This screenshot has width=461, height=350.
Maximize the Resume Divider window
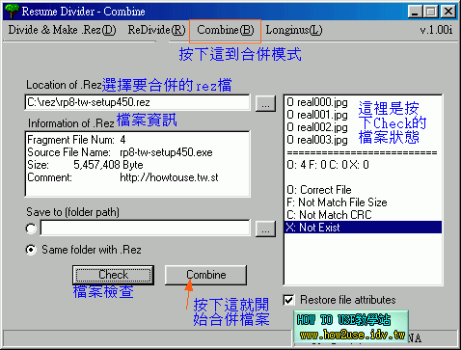coord(430,12)
